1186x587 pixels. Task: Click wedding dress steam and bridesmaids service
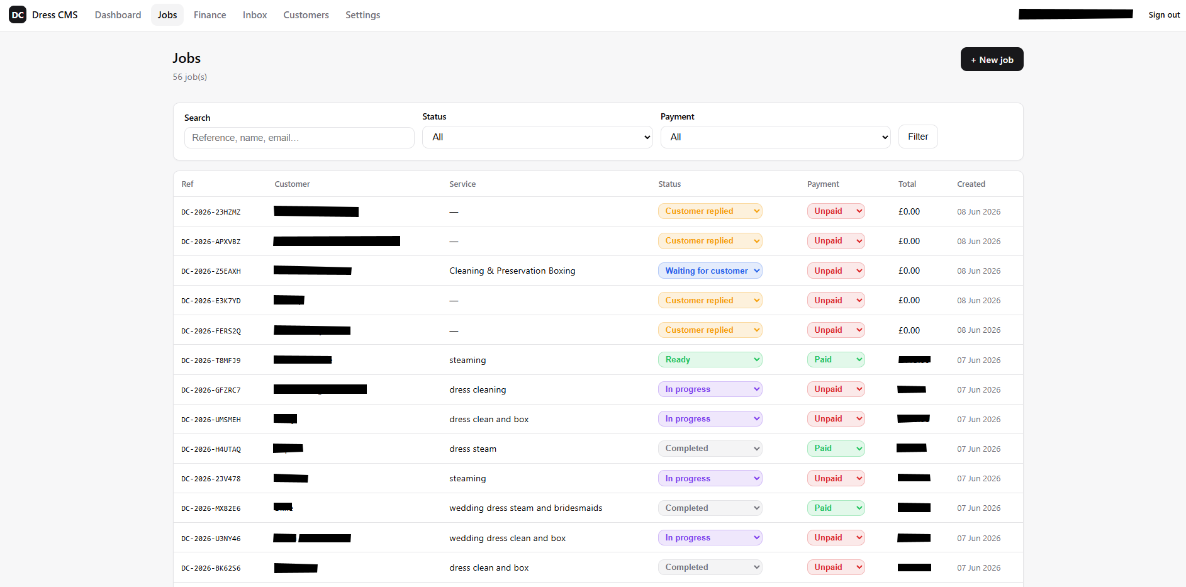[x=525, y=508]
